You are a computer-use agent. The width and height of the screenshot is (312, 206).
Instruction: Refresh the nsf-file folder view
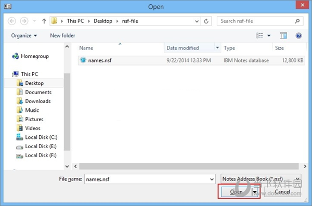click(x=206, y=21)
